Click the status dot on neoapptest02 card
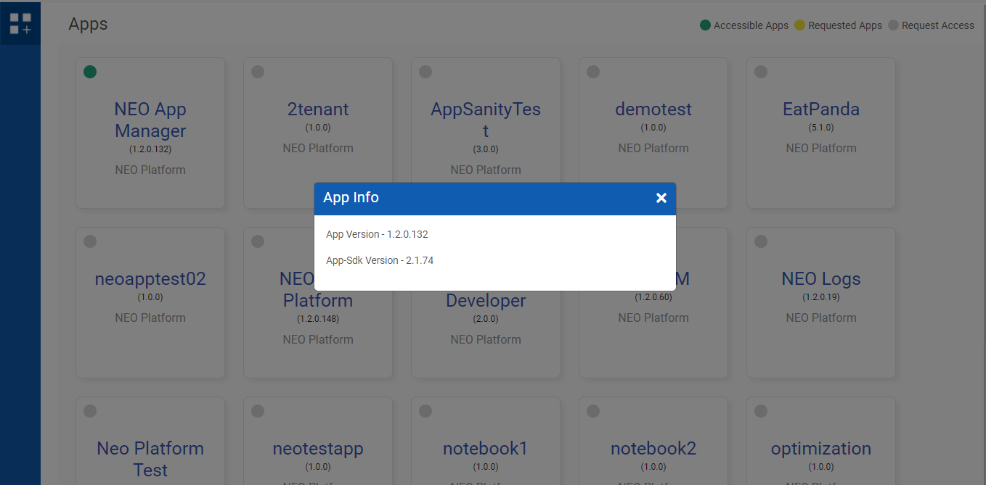Viewport: 986px width, 485px height. (x=90, y=241)
